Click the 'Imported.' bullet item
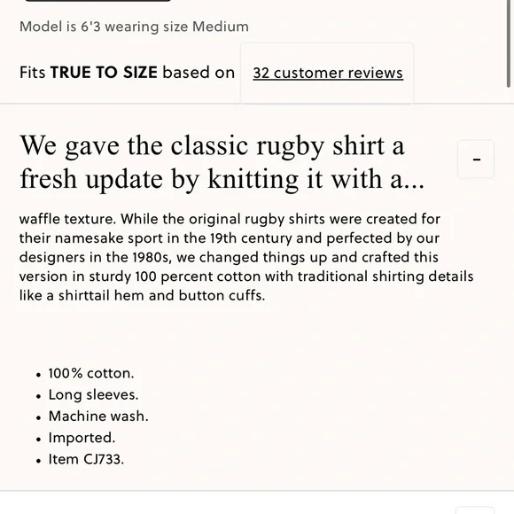 coord(82,438)
